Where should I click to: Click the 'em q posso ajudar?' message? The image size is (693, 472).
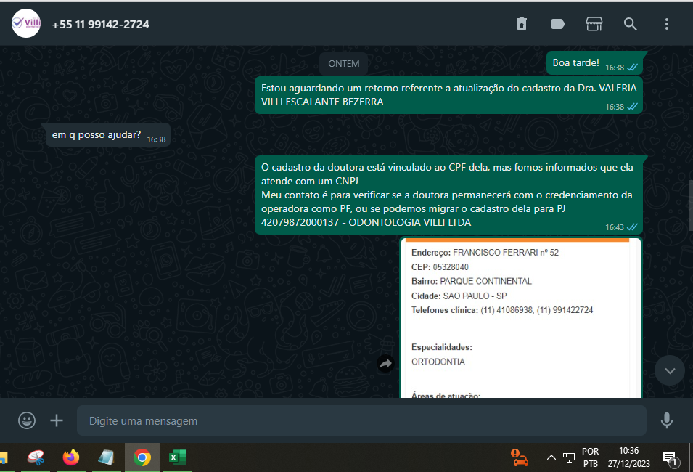click(x=108, y=135)
